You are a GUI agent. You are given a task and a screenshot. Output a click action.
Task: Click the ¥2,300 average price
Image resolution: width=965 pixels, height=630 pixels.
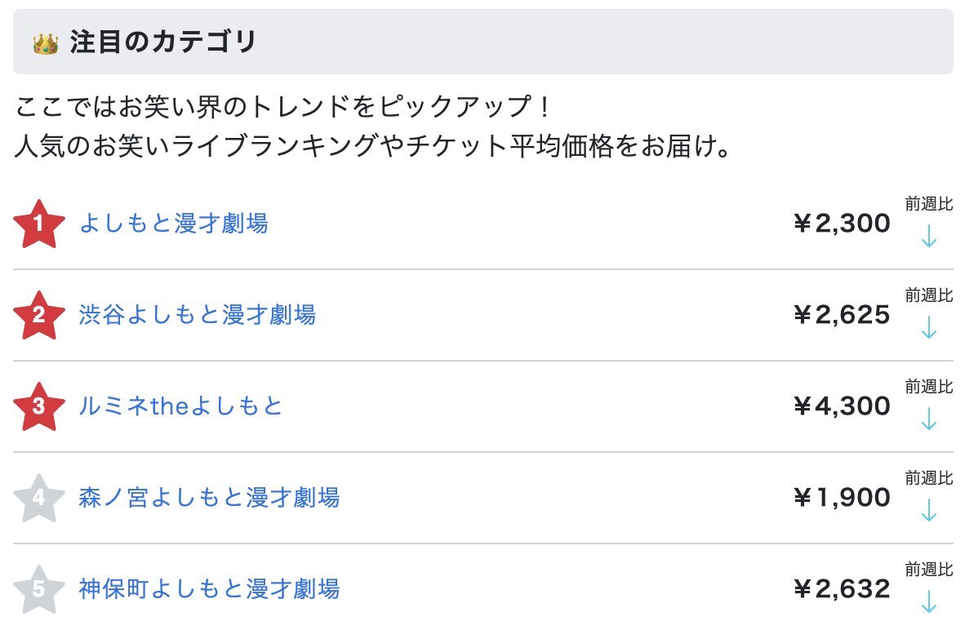pos(841,224)
